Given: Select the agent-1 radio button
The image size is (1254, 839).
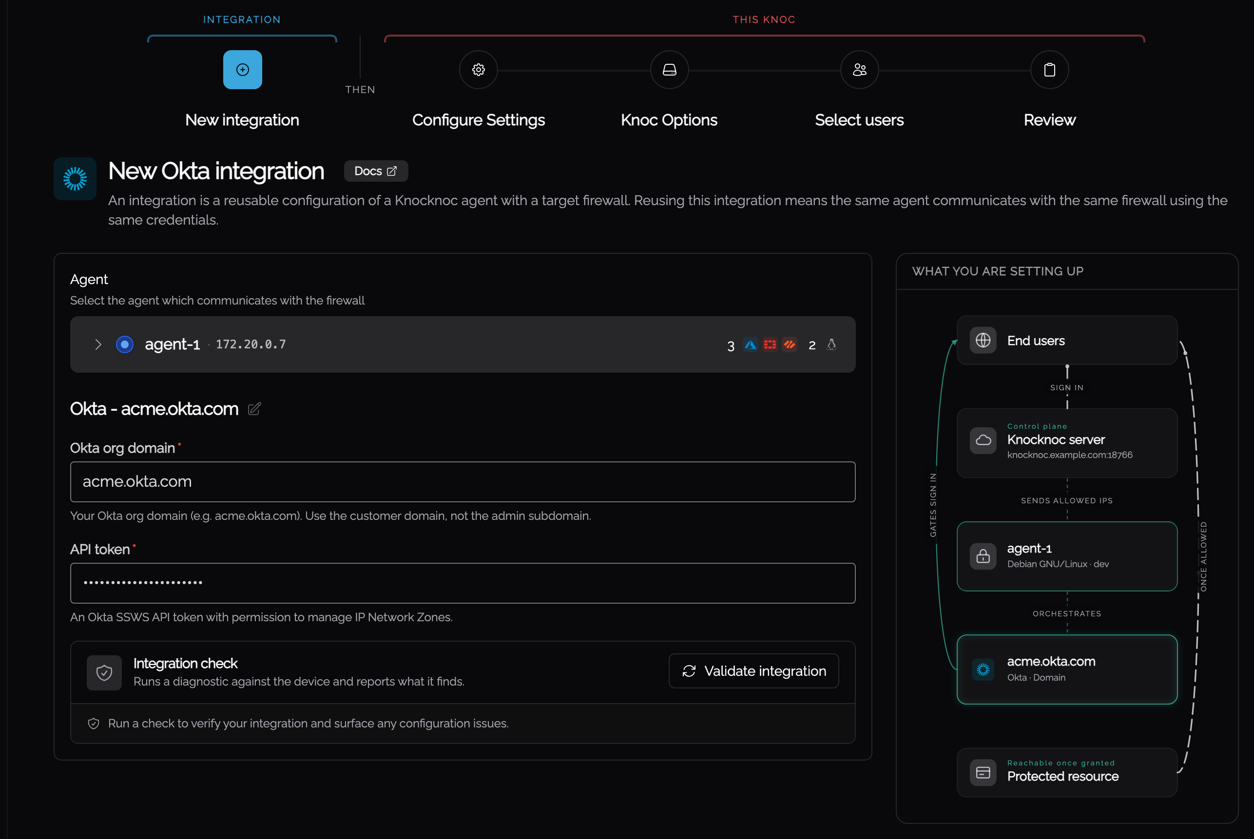Looking at the screenshot, I should click(125, 344).
